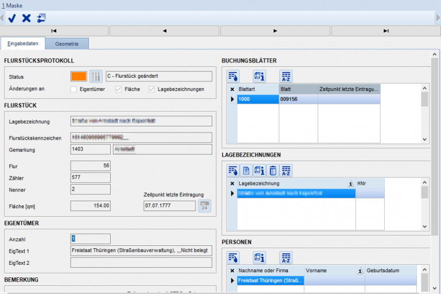Click the A-Z sort icon in Buchungsblätter
Image resolution: width=441 pixels, height=294 pixels.
tap(286, 76)
